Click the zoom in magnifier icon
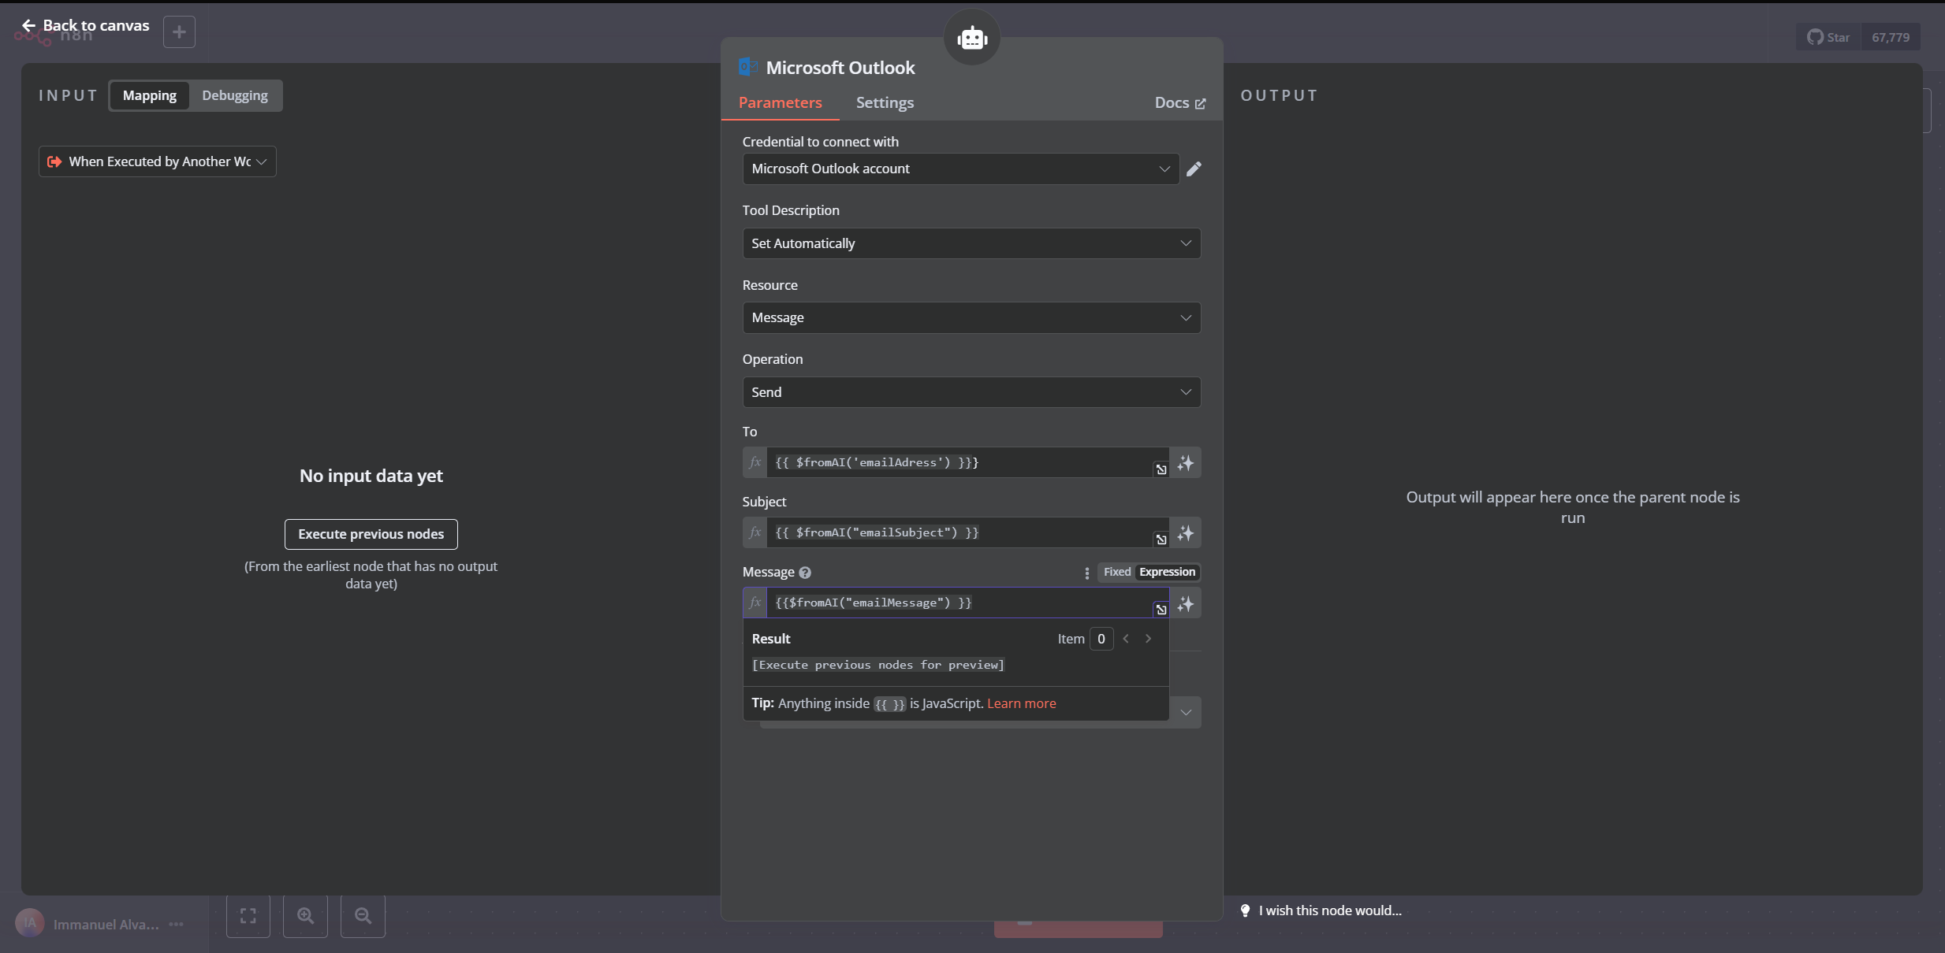1945x953 pixels. [305, 916]
